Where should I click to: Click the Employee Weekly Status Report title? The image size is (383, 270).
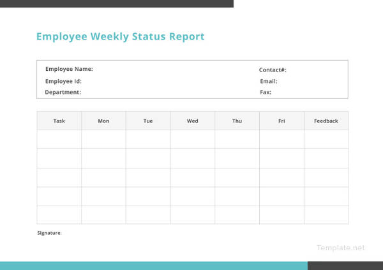121,36
